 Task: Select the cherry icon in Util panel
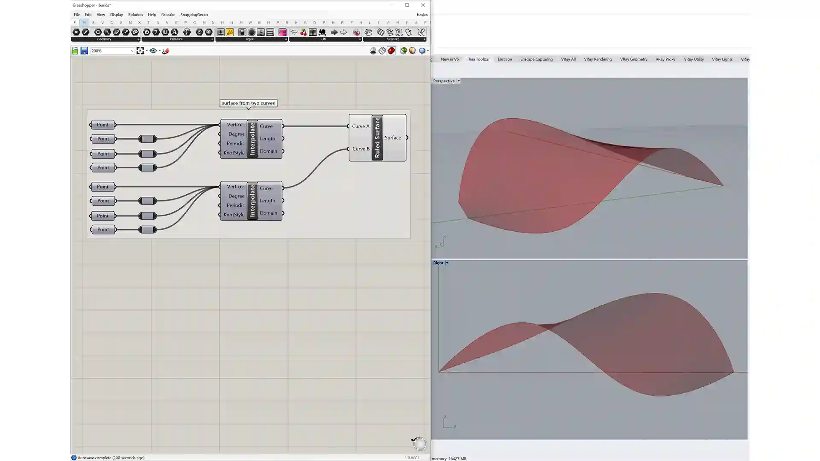303,32
